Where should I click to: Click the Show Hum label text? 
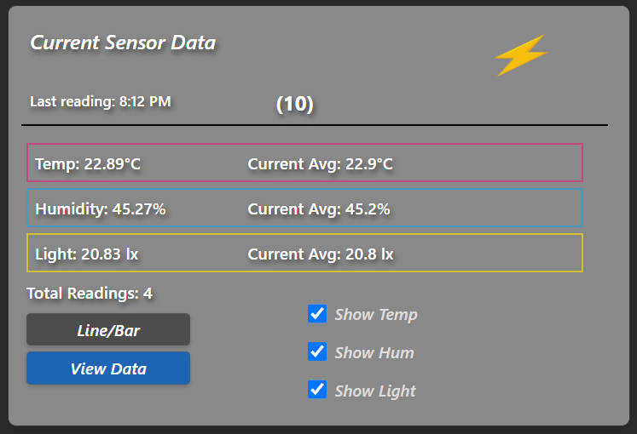(x=374, y=352)
